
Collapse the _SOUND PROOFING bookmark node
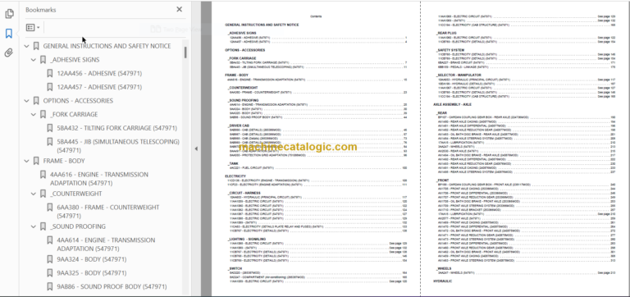34,226
